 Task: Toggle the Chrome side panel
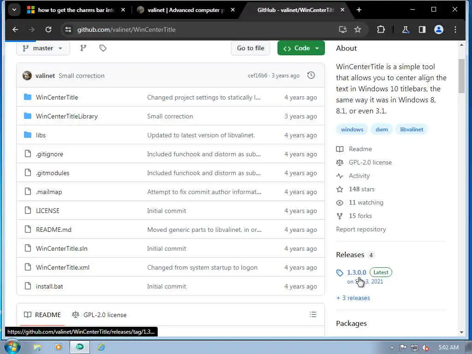tap(422, 29)
